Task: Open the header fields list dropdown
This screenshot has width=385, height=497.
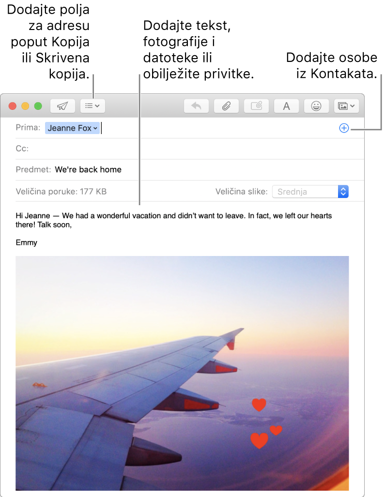Action: click(92, 106)
